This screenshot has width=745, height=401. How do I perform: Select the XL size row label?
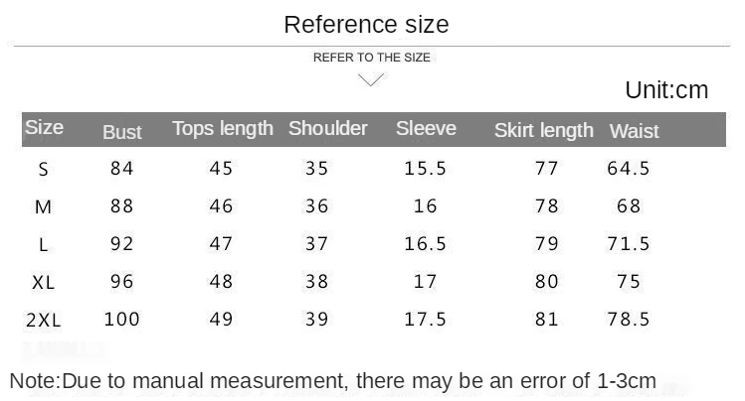43,283
